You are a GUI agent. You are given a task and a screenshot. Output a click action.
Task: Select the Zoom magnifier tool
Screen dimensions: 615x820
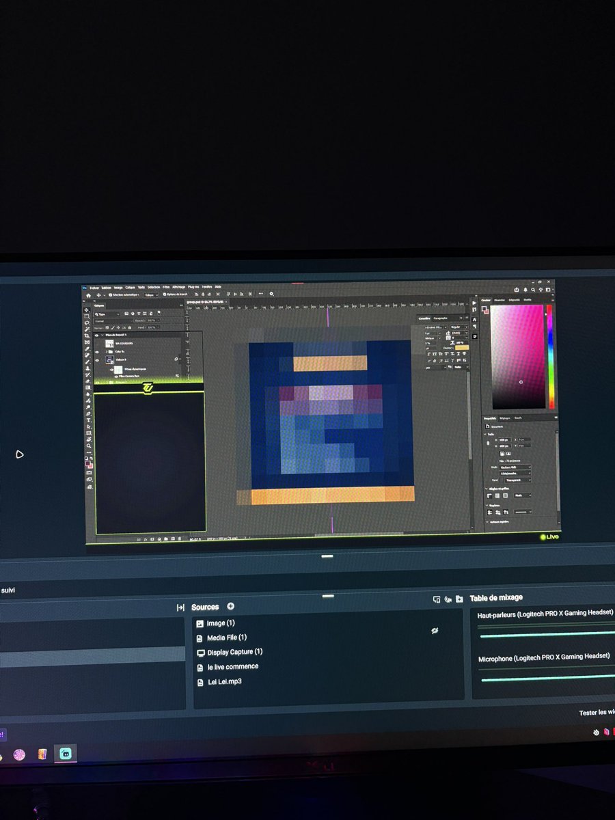pos(89,446)
